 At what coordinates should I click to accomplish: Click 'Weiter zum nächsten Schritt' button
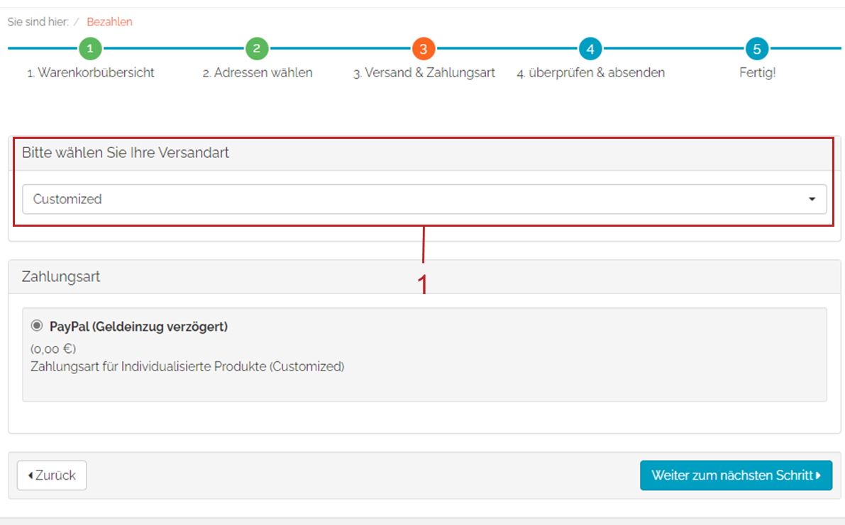tap(736, 475)
